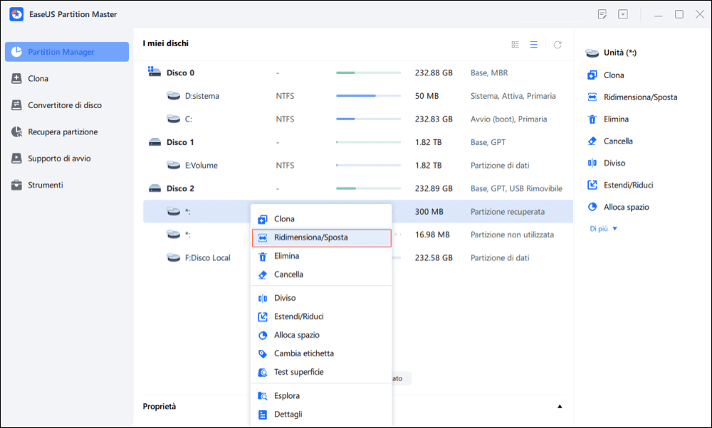
Task: Switch to the card layout view icon
Action: [515, 44]
